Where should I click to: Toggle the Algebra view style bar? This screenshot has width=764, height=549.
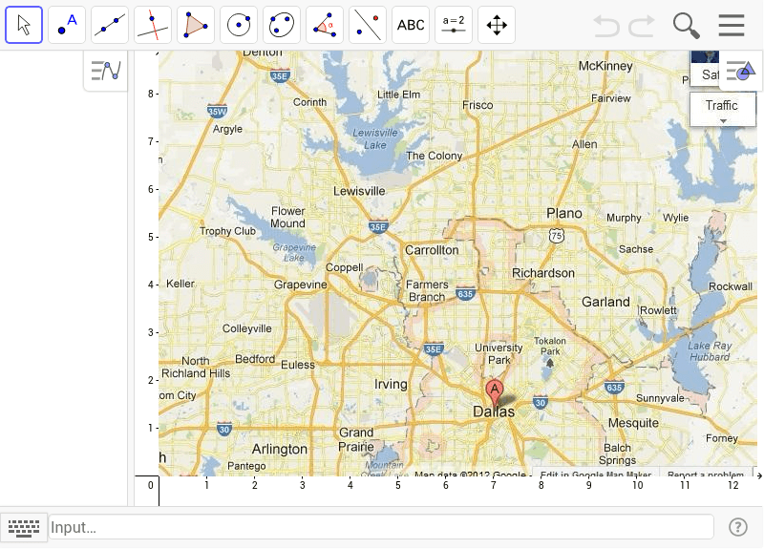coord(106,71)
